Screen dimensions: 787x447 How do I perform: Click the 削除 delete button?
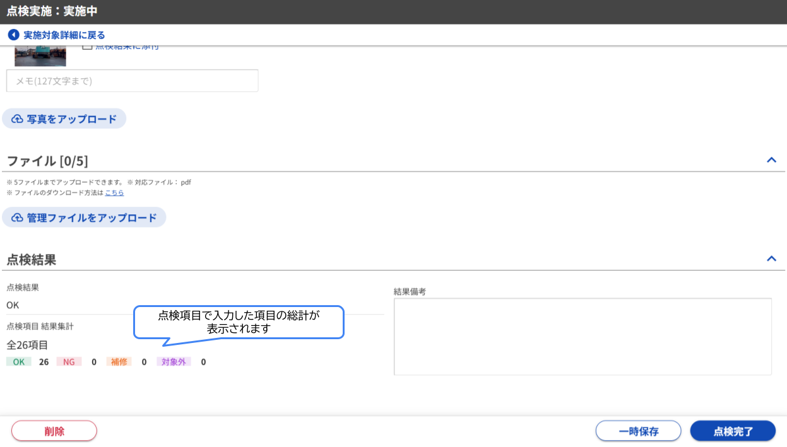pos(54,431)
